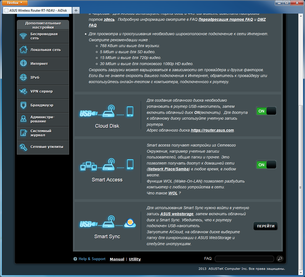
Task: Turn off the Smart Access ON switch
Action: tap(266, 165)
